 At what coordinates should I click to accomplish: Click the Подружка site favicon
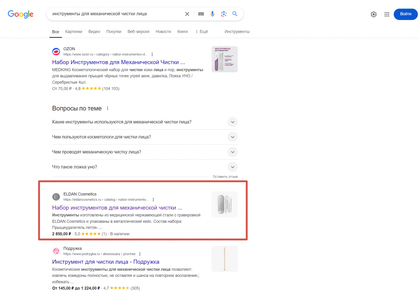pos(56,251)
